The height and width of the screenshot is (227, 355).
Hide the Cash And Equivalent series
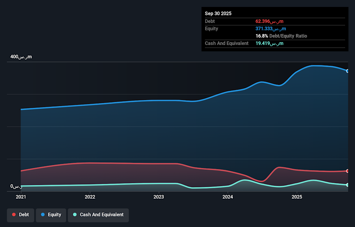click(98, 215)
